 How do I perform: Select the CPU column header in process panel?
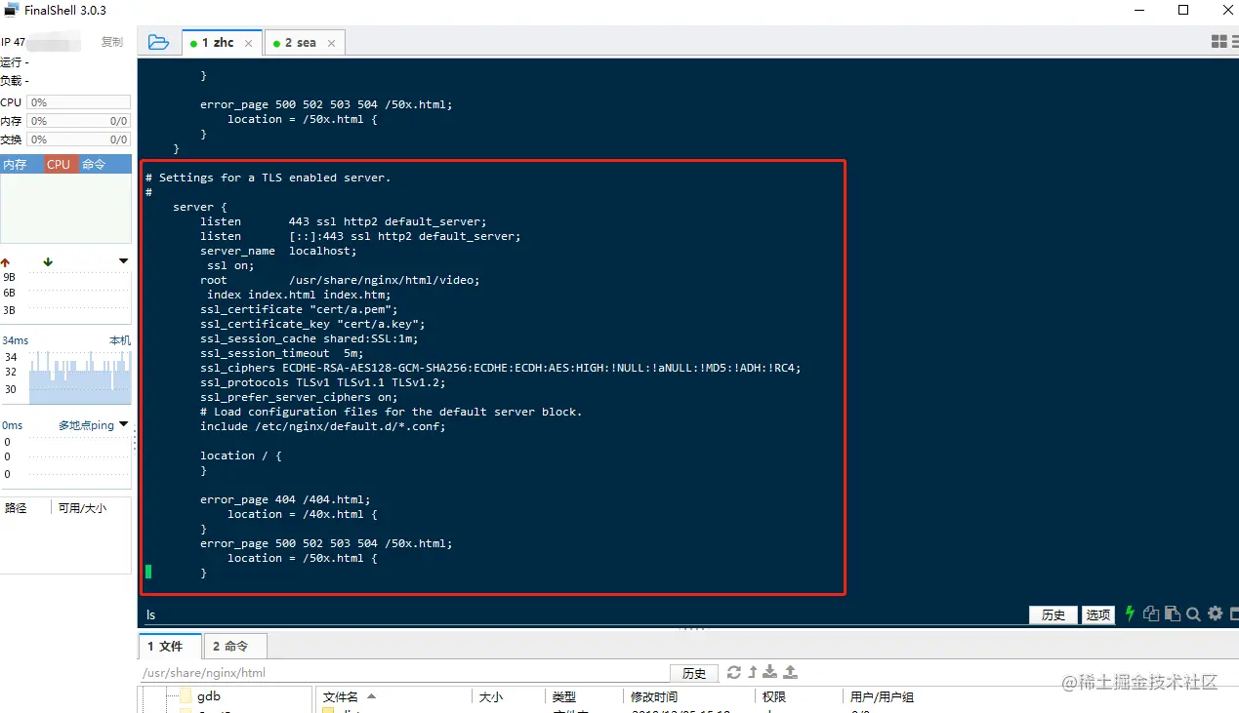59,164
